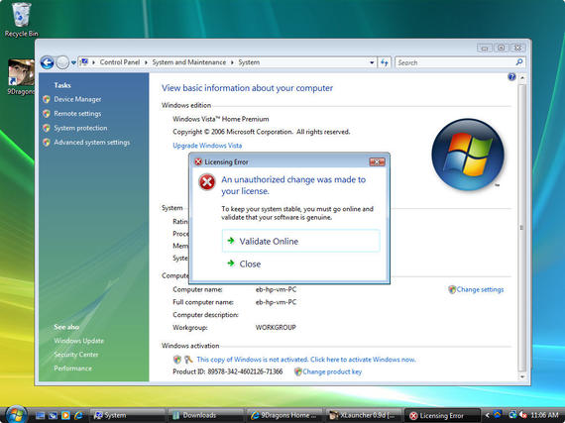Open Remote settings from Tasks
The width and height of the screenshot is (565, 423).
(77, 113)
